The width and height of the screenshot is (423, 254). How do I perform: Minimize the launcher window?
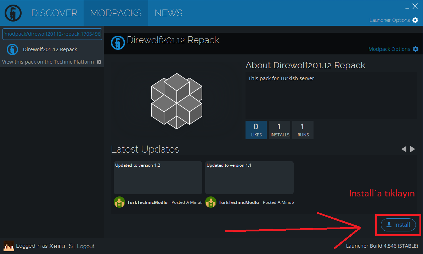point(407,8)
